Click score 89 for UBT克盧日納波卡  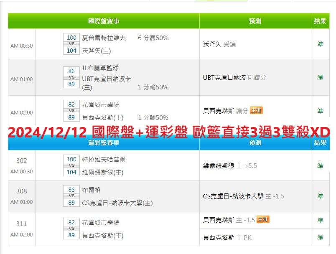pyautogui.click(x=71, y=84)
